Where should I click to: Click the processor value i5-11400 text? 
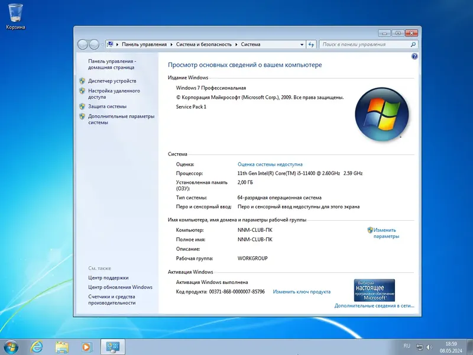click(300, 173)
